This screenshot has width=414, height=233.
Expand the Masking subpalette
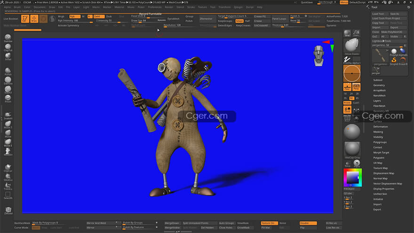click(x=378, y=132)
